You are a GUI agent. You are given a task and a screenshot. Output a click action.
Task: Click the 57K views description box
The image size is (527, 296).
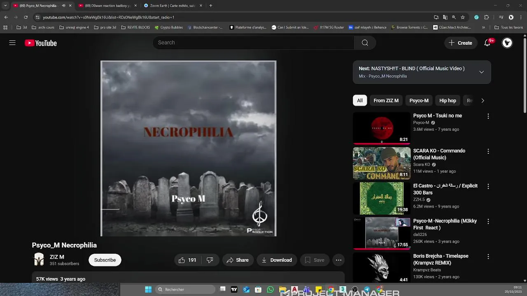pos(188,277)
